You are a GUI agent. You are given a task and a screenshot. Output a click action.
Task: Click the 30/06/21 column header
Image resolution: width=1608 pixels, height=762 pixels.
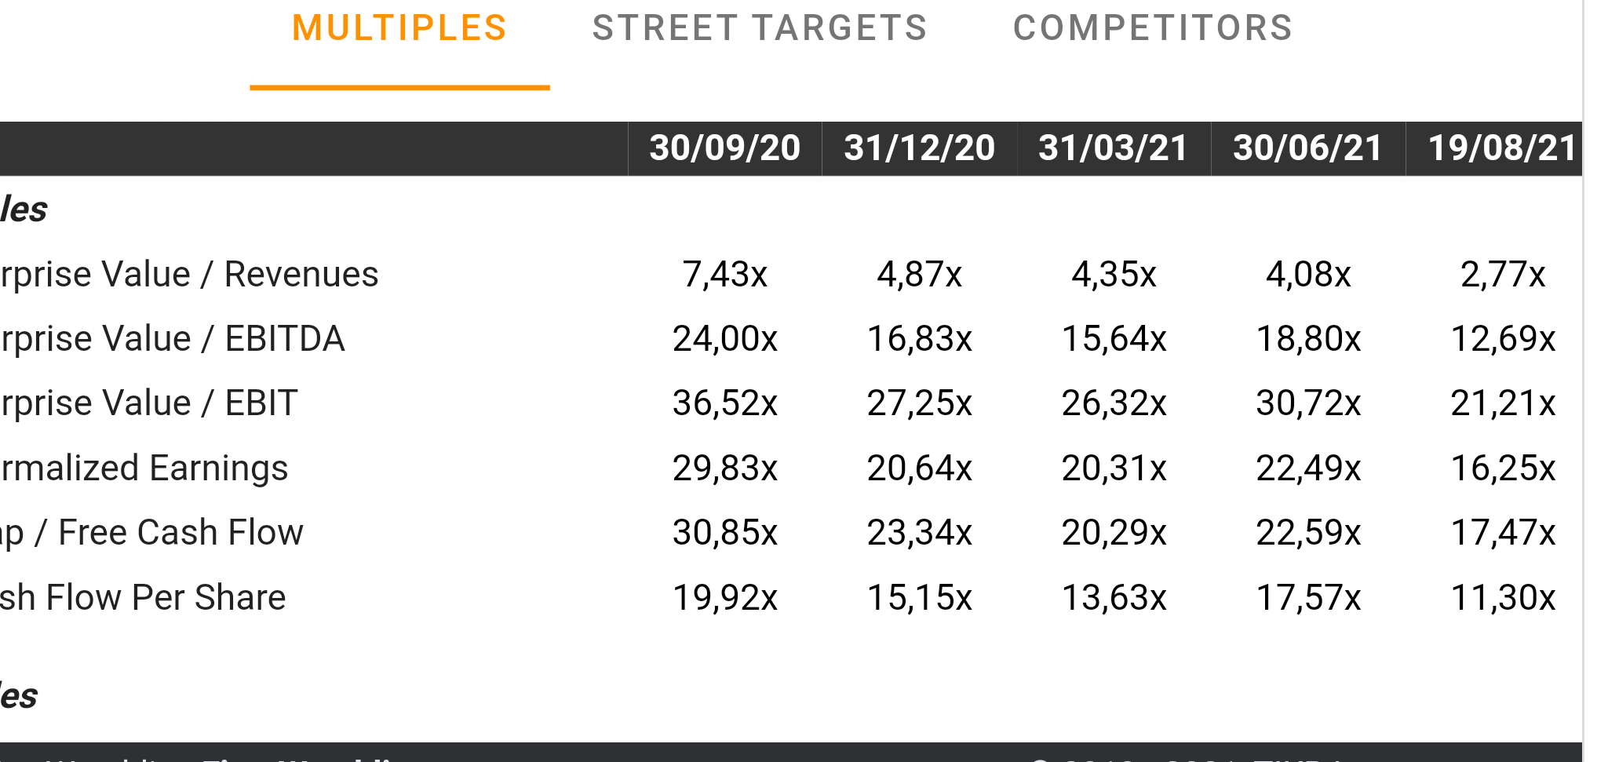[1307, 148]
